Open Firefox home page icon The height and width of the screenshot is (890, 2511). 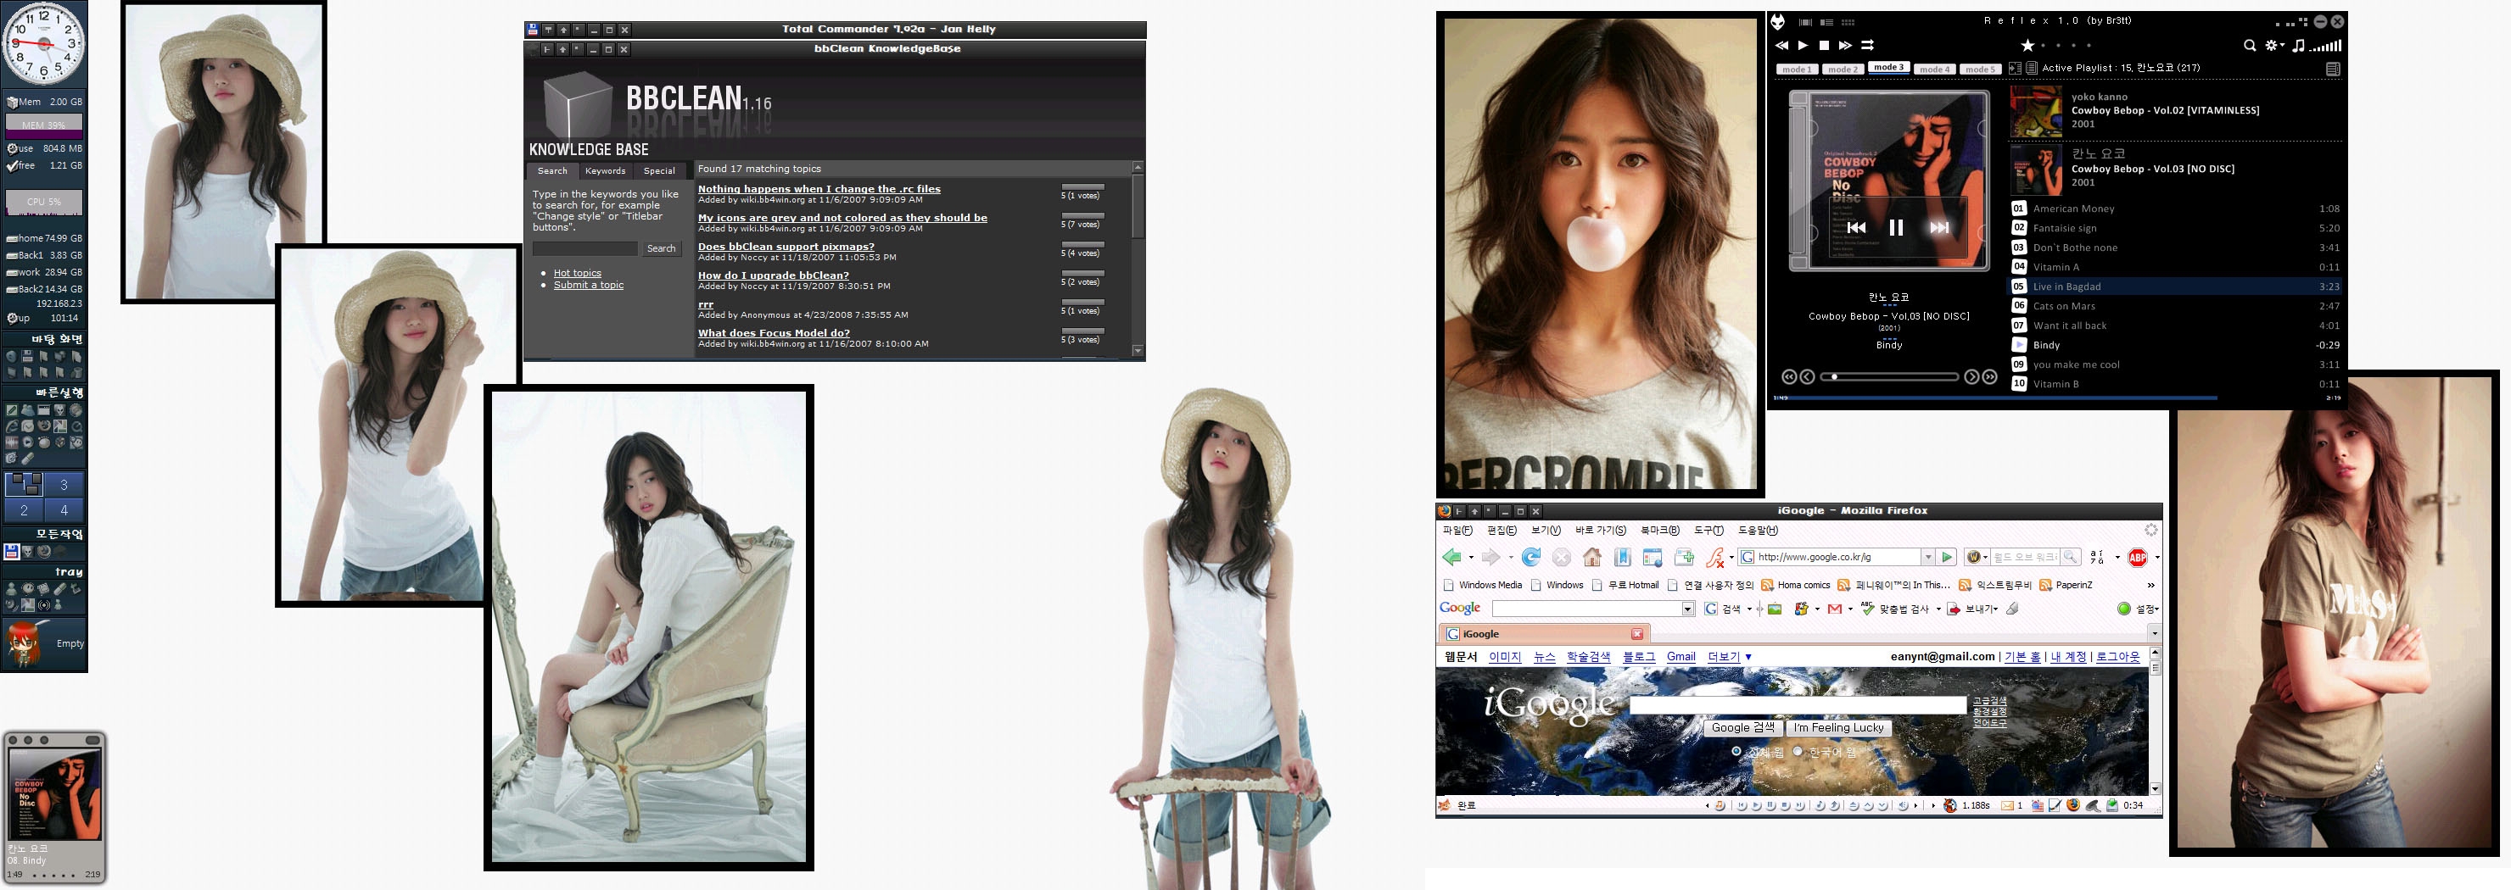[x=1591, y=557]
